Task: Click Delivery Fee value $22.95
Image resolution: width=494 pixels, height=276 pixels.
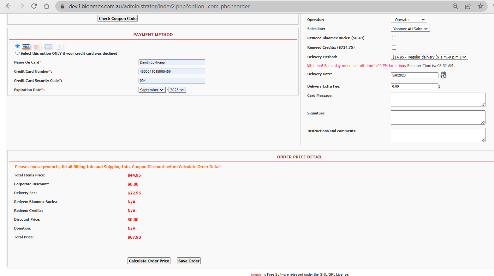Action: (134, 193)
